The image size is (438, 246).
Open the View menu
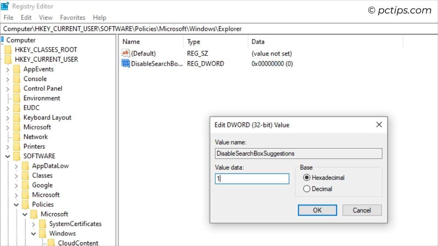(x=46, y=17)
